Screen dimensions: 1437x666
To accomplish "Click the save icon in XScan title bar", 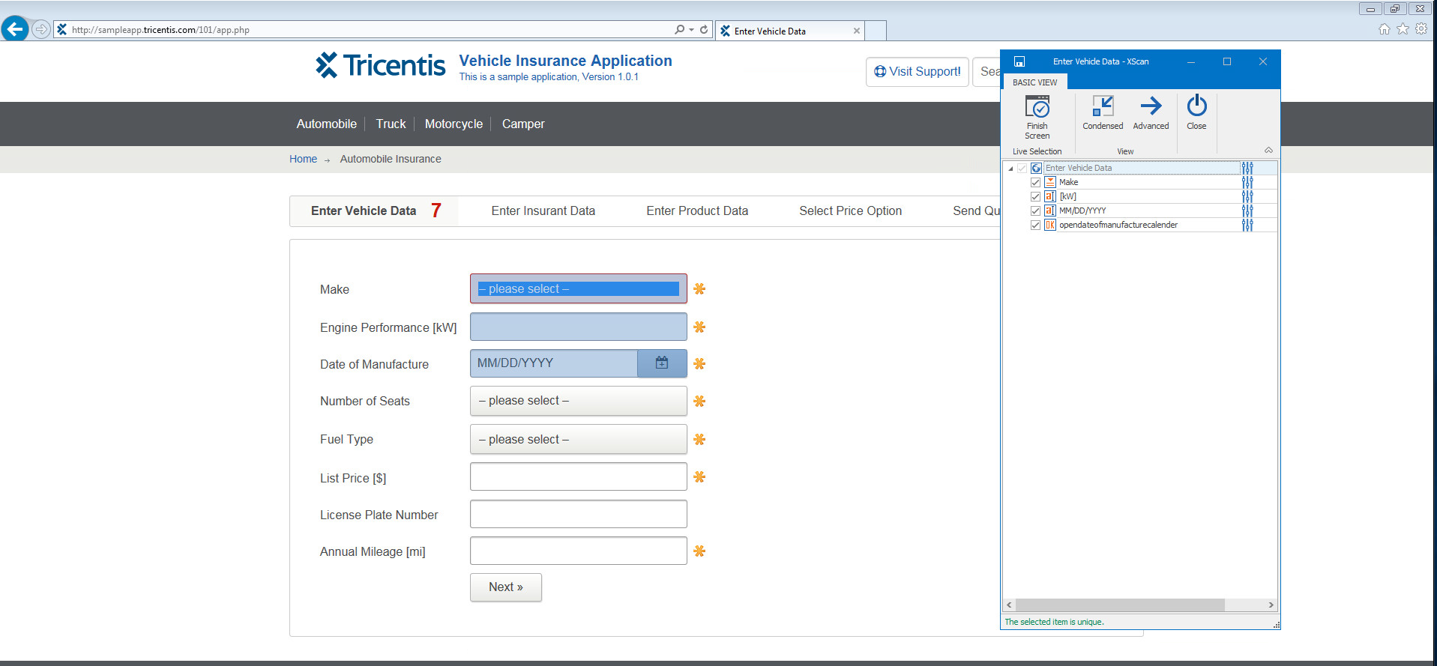I will [x=1019, y=61].
